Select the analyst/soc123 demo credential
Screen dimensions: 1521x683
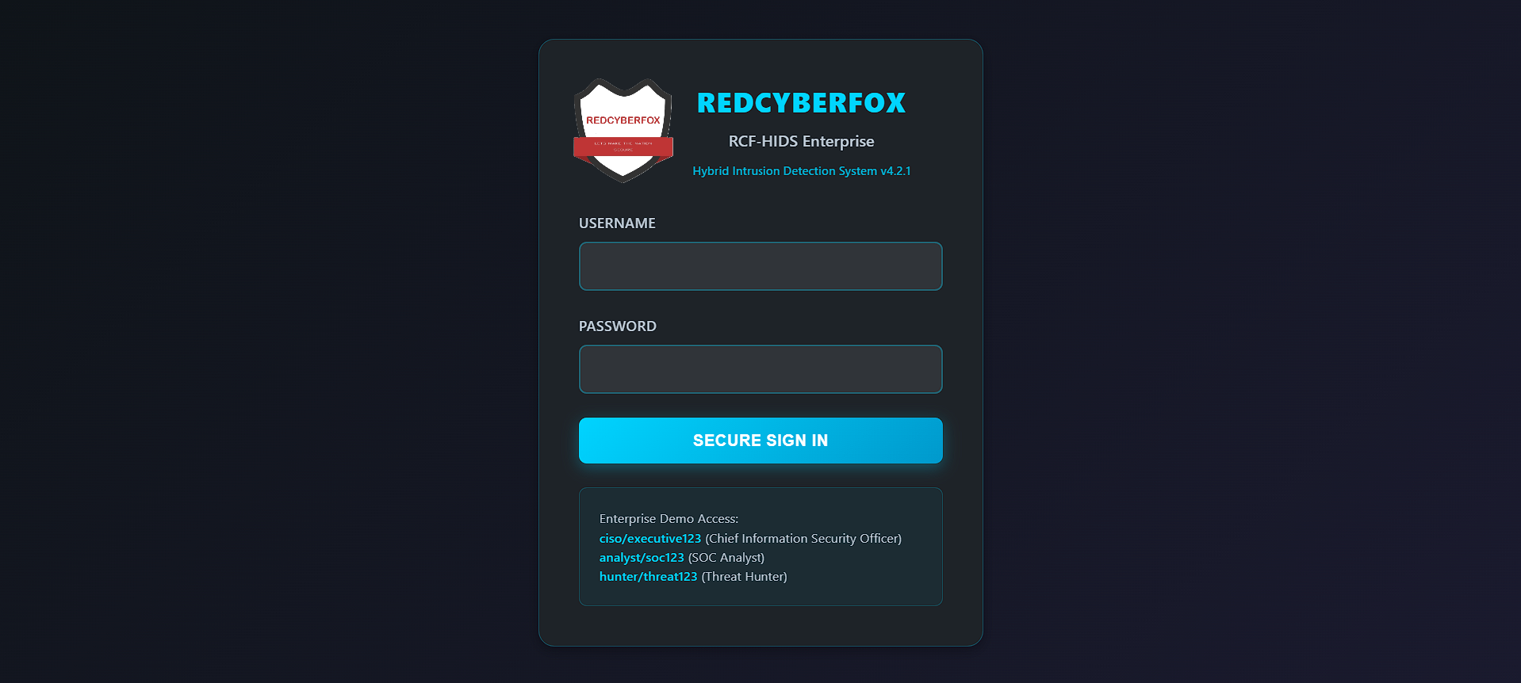642,558
